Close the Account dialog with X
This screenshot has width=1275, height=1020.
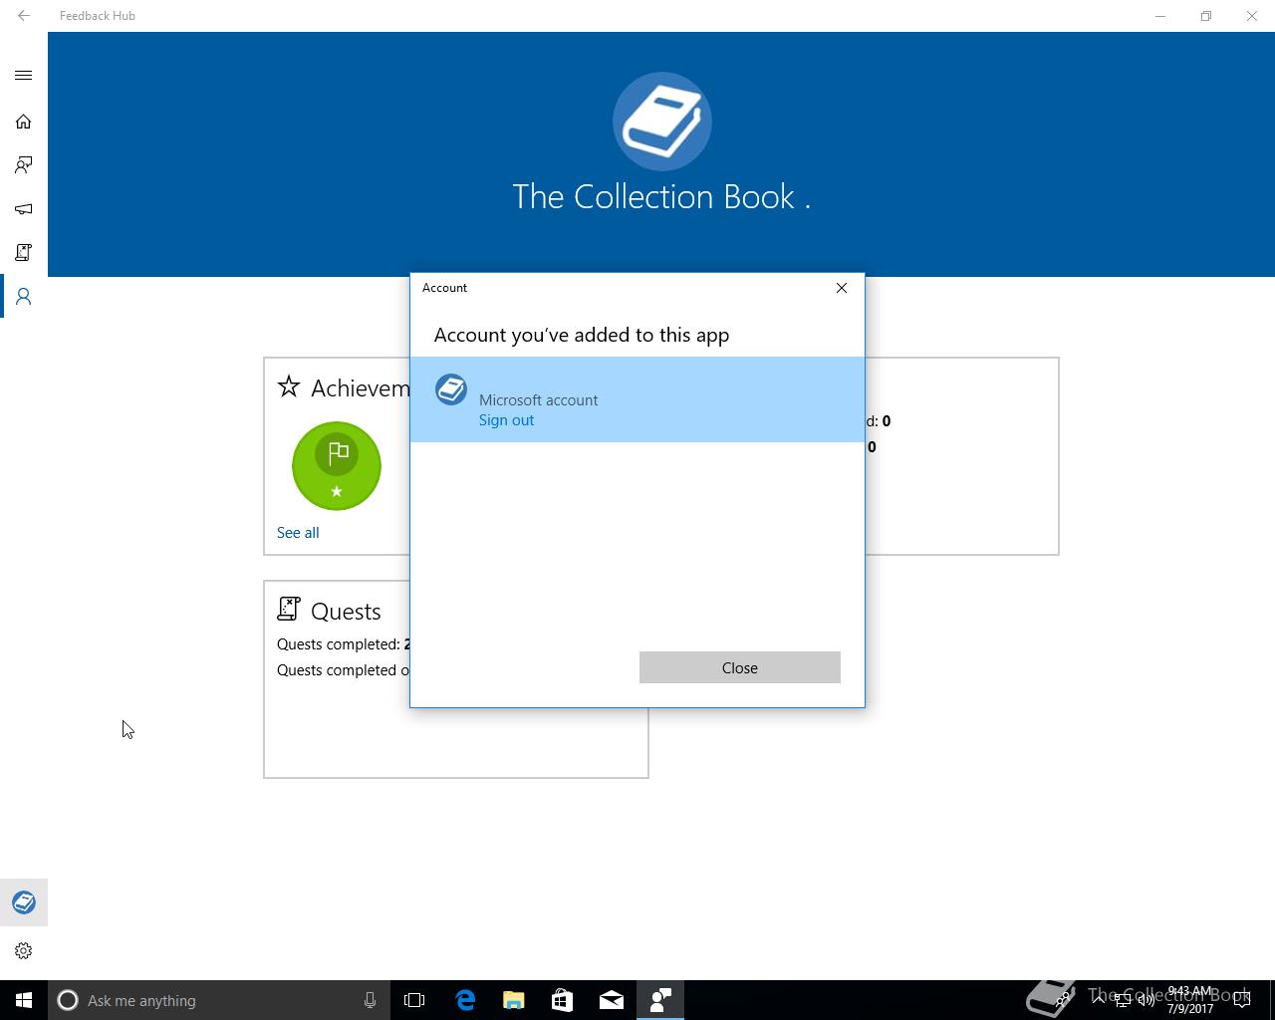tap(842, 288)
